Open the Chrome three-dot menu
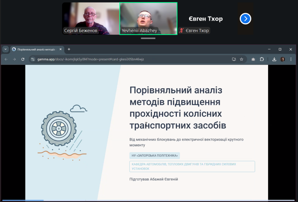 coord(291,59)
